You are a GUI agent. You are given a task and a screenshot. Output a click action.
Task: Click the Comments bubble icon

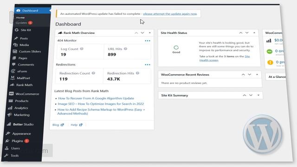pos(13,64)
